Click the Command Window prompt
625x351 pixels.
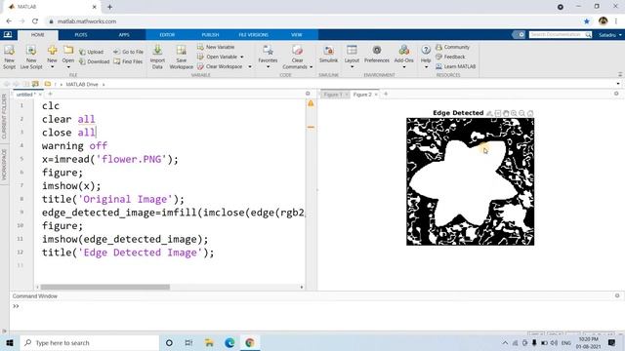point(16,306)
